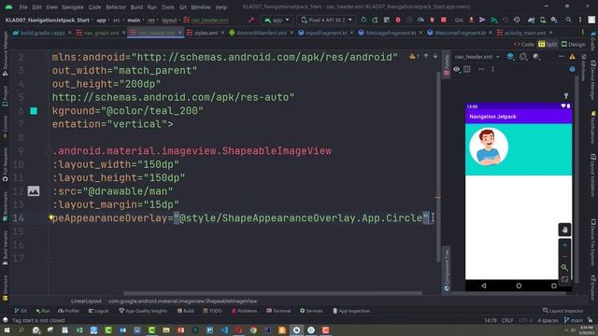
Task: Click the red Stop square icon
Action: point(444,20)
